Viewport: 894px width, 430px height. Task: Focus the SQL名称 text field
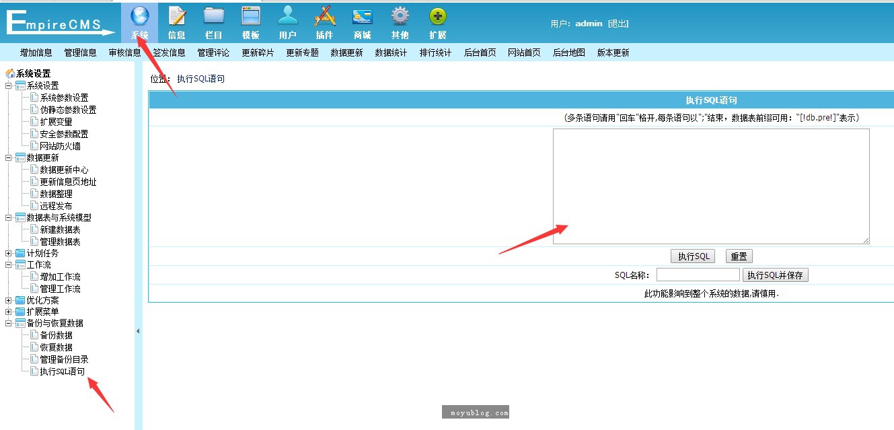coord(698,275)
